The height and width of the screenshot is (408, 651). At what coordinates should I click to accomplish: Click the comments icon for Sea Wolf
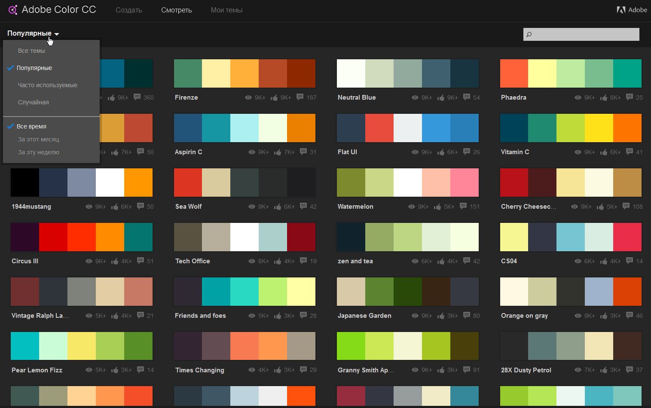pos(303,206)
